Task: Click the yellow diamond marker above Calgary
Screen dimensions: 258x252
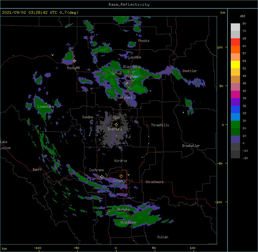Action: [x=121, y=176]
